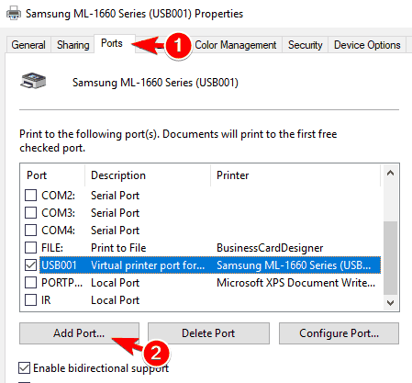Click the Samsung printer icon beside its name
Viewport: 412px width, 383px height.
pos(33,81)
